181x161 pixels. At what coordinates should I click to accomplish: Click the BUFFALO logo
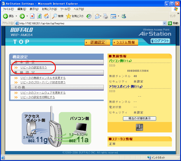click(x=22, y=30)
